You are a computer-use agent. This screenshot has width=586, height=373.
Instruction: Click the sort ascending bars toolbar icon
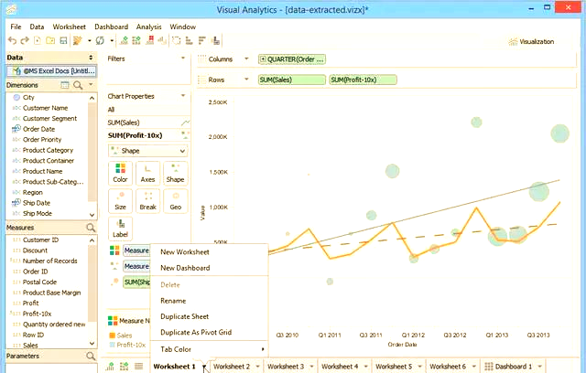tap(190, 40)
